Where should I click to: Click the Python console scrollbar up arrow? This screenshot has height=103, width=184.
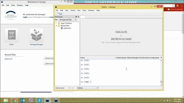tap(161, 60)
